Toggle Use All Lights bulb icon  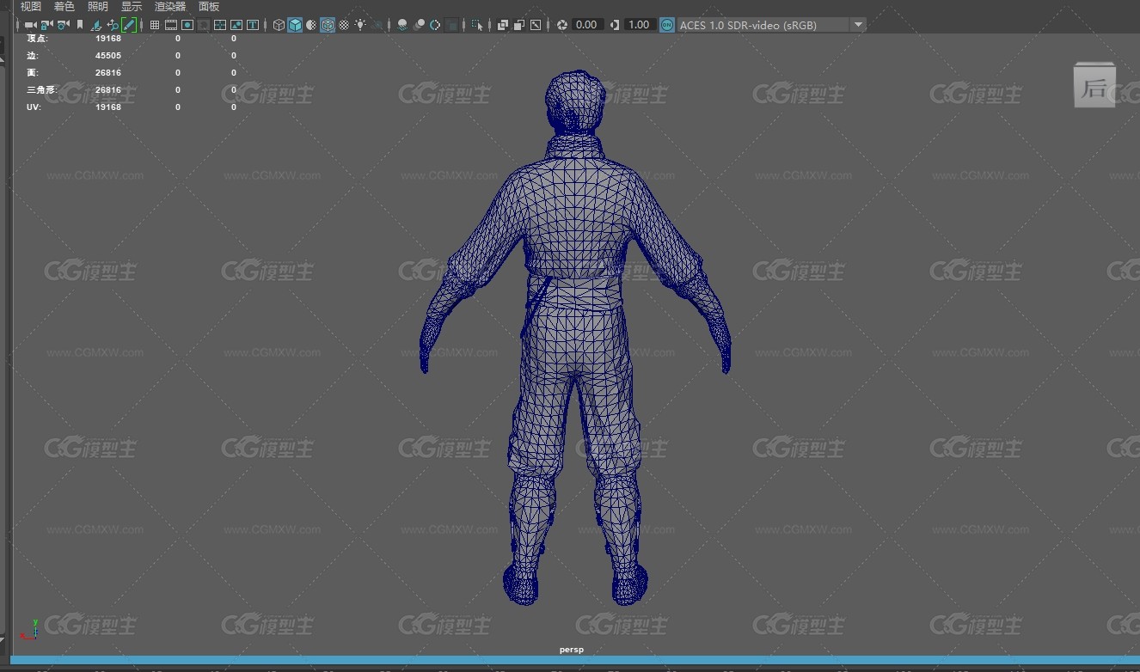[x=361, y=25]
